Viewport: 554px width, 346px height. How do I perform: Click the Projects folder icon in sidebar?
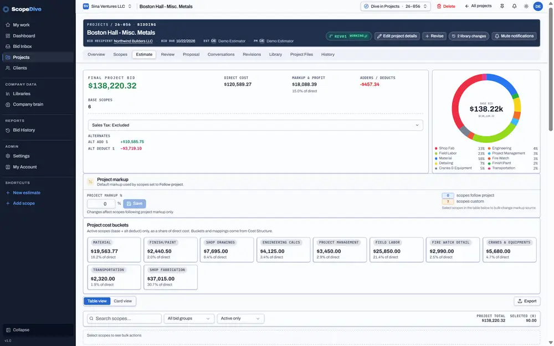[x=8, y=57]
